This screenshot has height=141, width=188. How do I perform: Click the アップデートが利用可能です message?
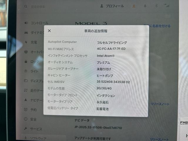point(93,138)
